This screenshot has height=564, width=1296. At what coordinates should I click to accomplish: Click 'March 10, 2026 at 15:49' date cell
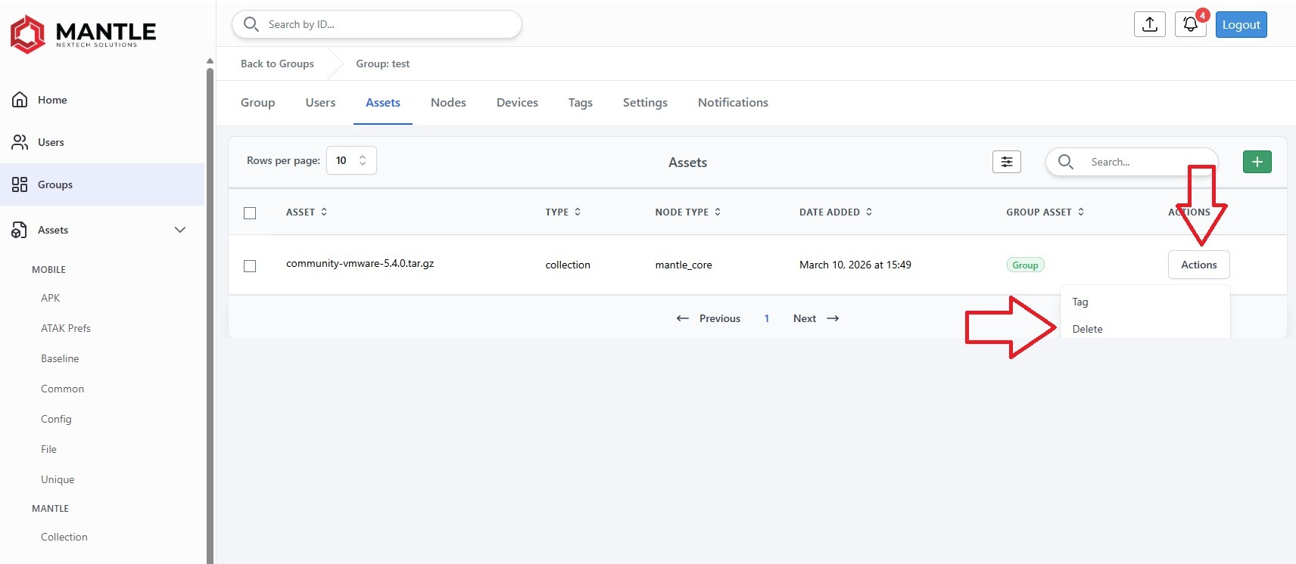tap(855, 265)
